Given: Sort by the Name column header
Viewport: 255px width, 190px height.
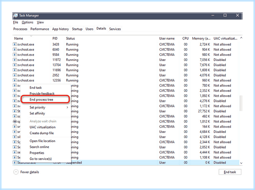Looking at the screenshot, I should [x=19, y=39].
